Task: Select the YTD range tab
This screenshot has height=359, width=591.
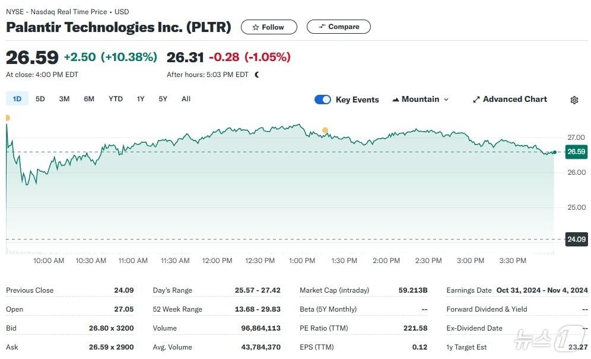Action: point(116,99)
